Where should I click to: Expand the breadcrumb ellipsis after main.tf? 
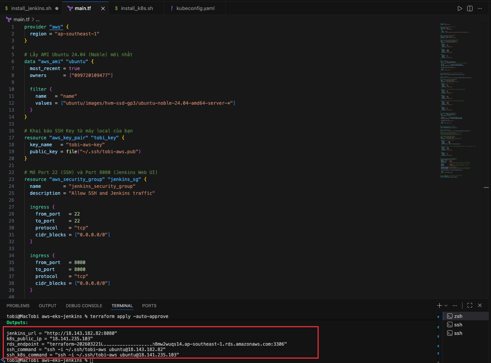pyautogui.click(x=37, y=19)
